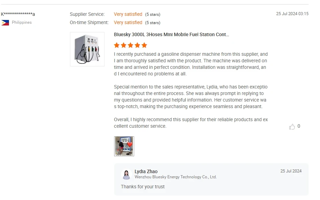Click the fifth orange rating star
The height and width of the screenshot is (200, 320).
pos(144,45)
